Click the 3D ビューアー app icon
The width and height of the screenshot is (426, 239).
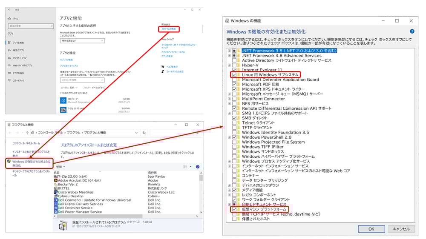coord(63,100)
